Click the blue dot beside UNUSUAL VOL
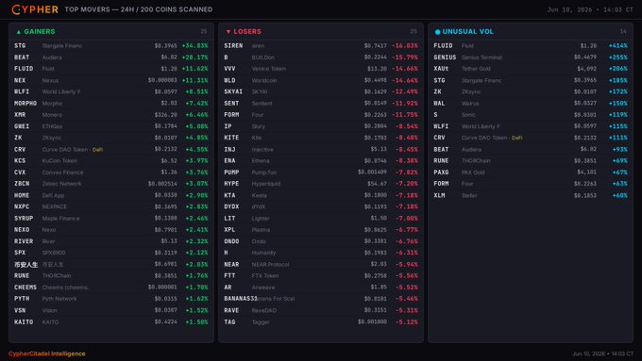The height and width of the screenshot is (361, 642). tap(437, 32)
